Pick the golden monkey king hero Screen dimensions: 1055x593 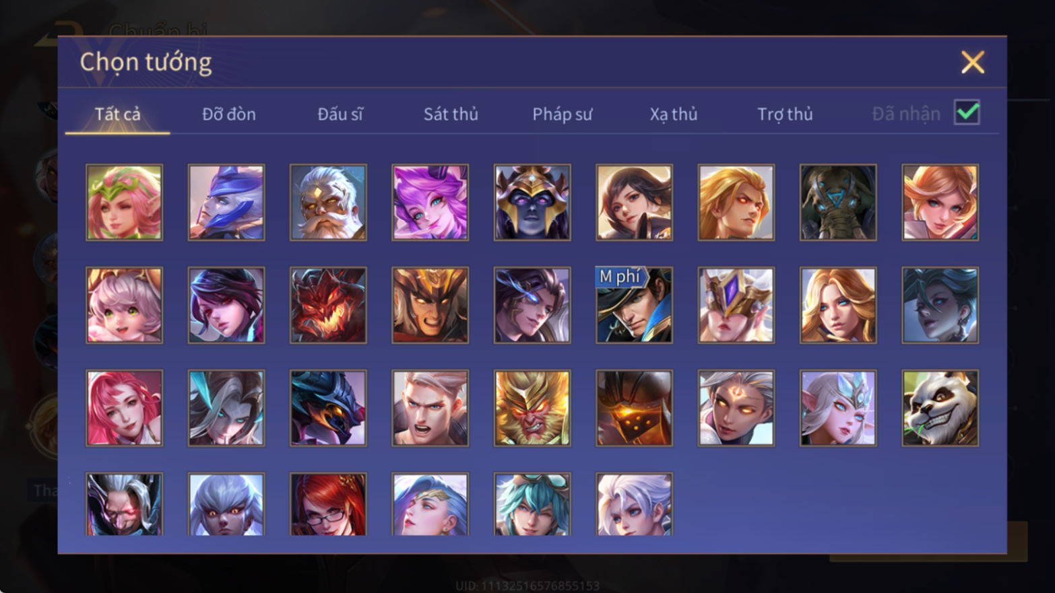coord(532,408)
